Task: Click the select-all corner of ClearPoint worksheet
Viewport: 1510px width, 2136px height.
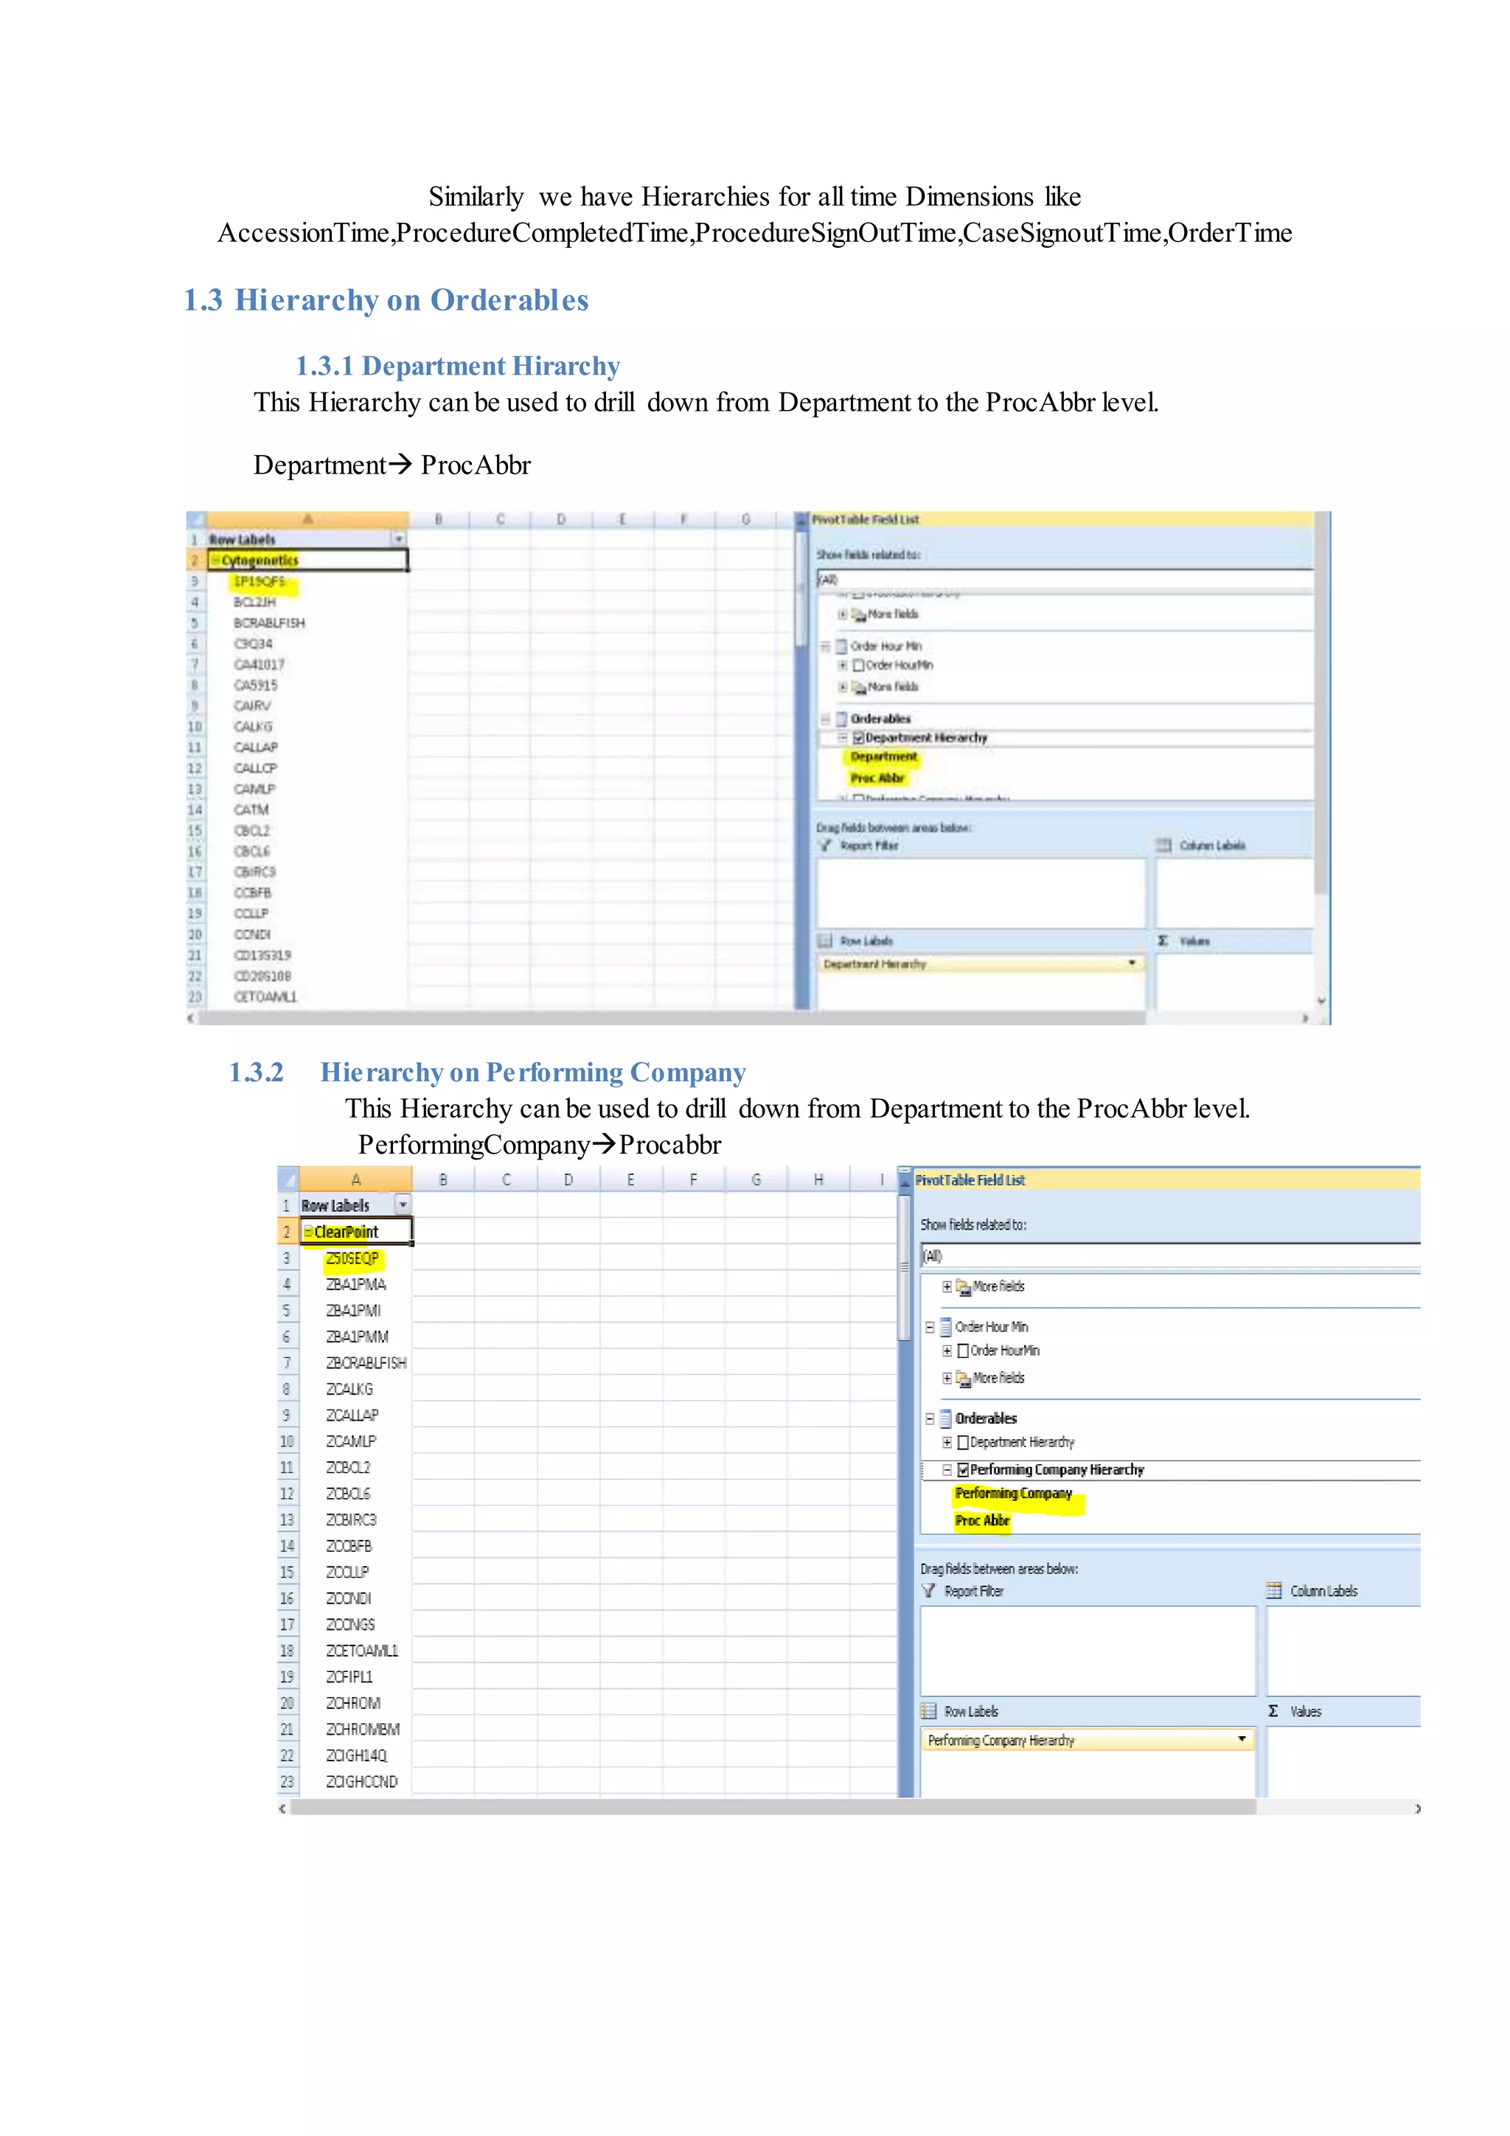Action: tap(288, 1179)
